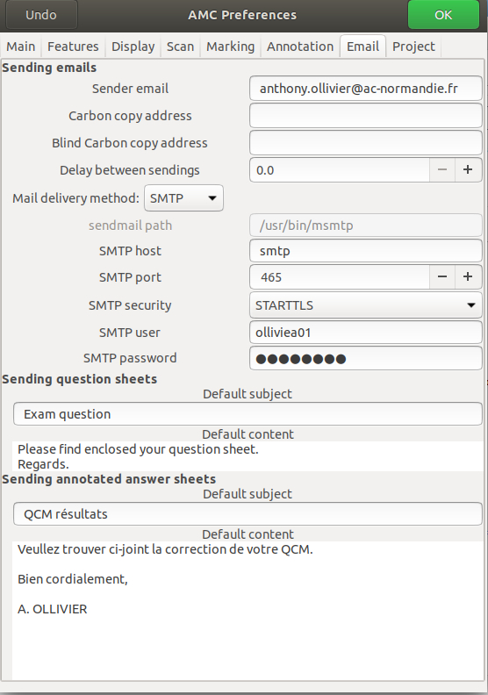Expand the SMTP security STARTTLS dropdown
This screenshot has width=488, height=695.
click(366, 305)
